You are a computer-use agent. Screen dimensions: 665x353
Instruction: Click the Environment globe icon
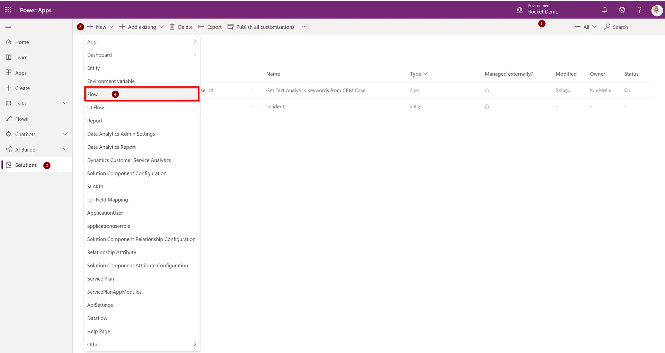click(520, 10)
